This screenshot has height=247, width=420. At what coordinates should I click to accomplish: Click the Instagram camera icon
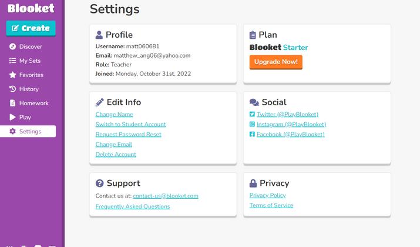click(252, 124)
